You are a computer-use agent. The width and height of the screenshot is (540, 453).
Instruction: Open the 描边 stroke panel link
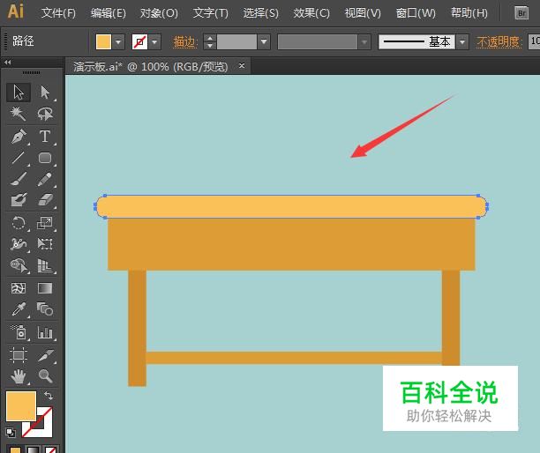(185, 42)
